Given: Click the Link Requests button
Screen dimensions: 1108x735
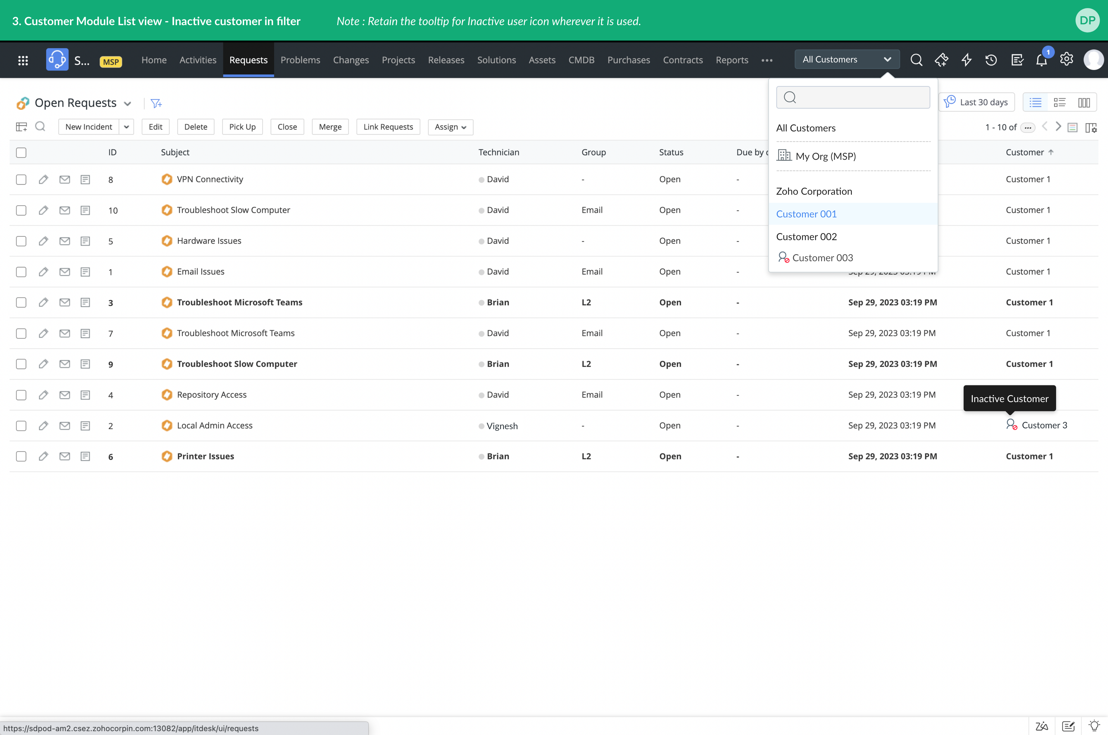Looking at the screenshot, I should pos(388,127).
